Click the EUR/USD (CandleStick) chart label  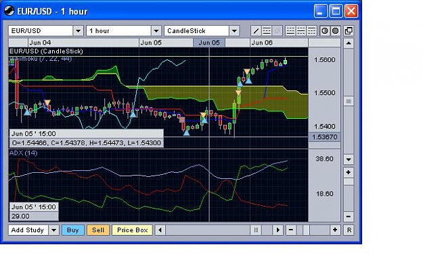[x=46, y=51]
